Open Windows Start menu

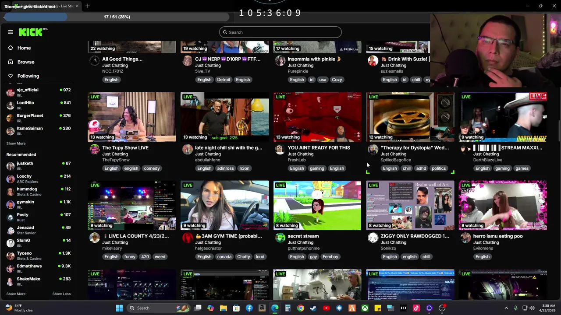click(x=119, y=308)
